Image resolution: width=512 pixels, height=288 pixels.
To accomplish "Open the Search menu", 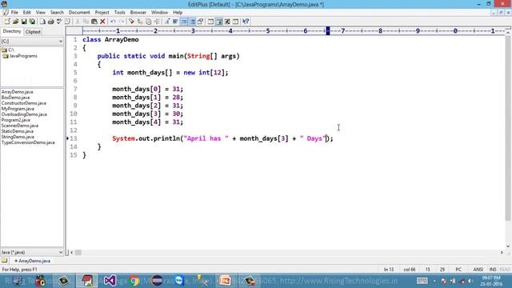I will coord(57,13).
